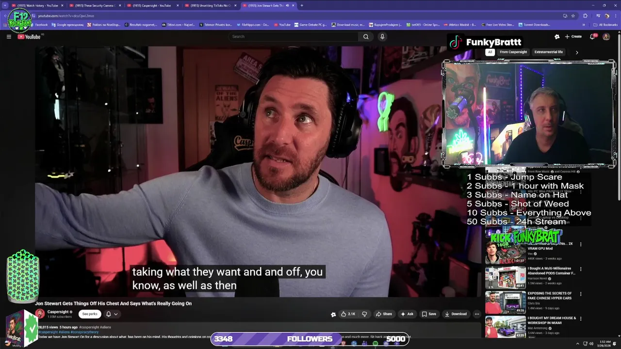Click the browser address bar URL
This screenshot has width=621, height=349.
pos(66,16)
